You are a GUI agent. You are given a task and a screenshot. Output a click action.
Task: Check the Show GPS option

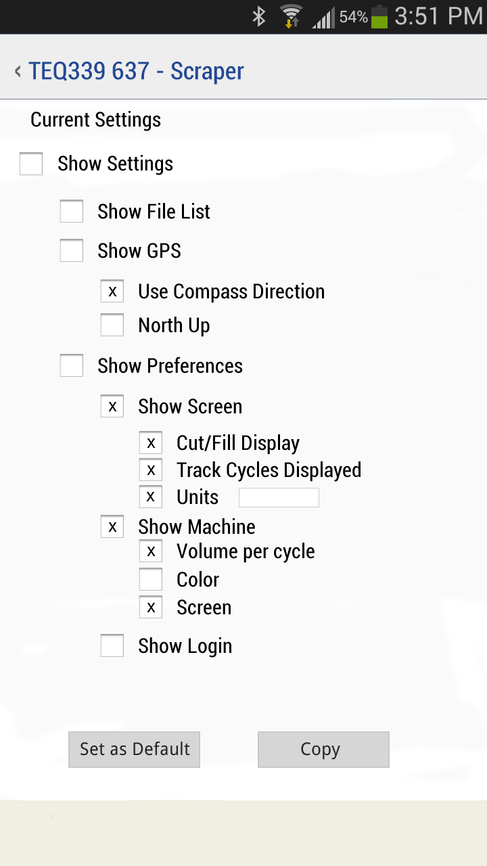[x=72, y=250]
